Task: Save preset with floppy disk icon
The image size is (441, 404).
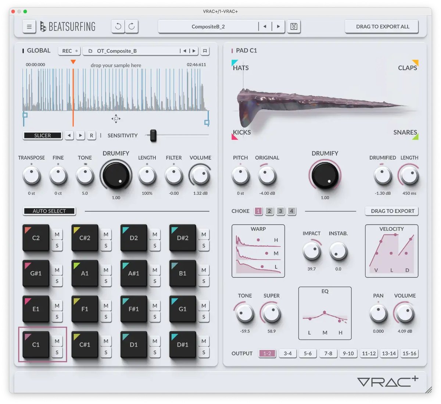Action: pyautogui.click(x=294, y=26)
